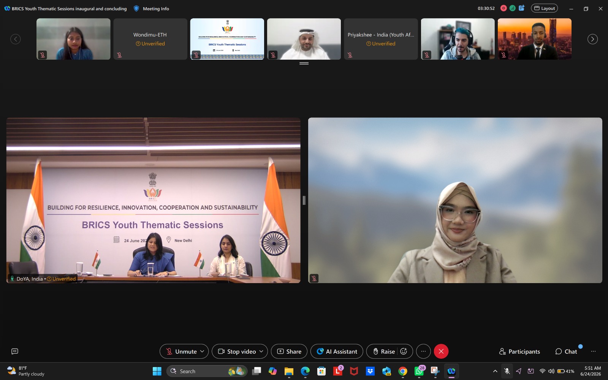Leave the meeting with the red X button
608x380 pixels.
click(x=441, y=351)
